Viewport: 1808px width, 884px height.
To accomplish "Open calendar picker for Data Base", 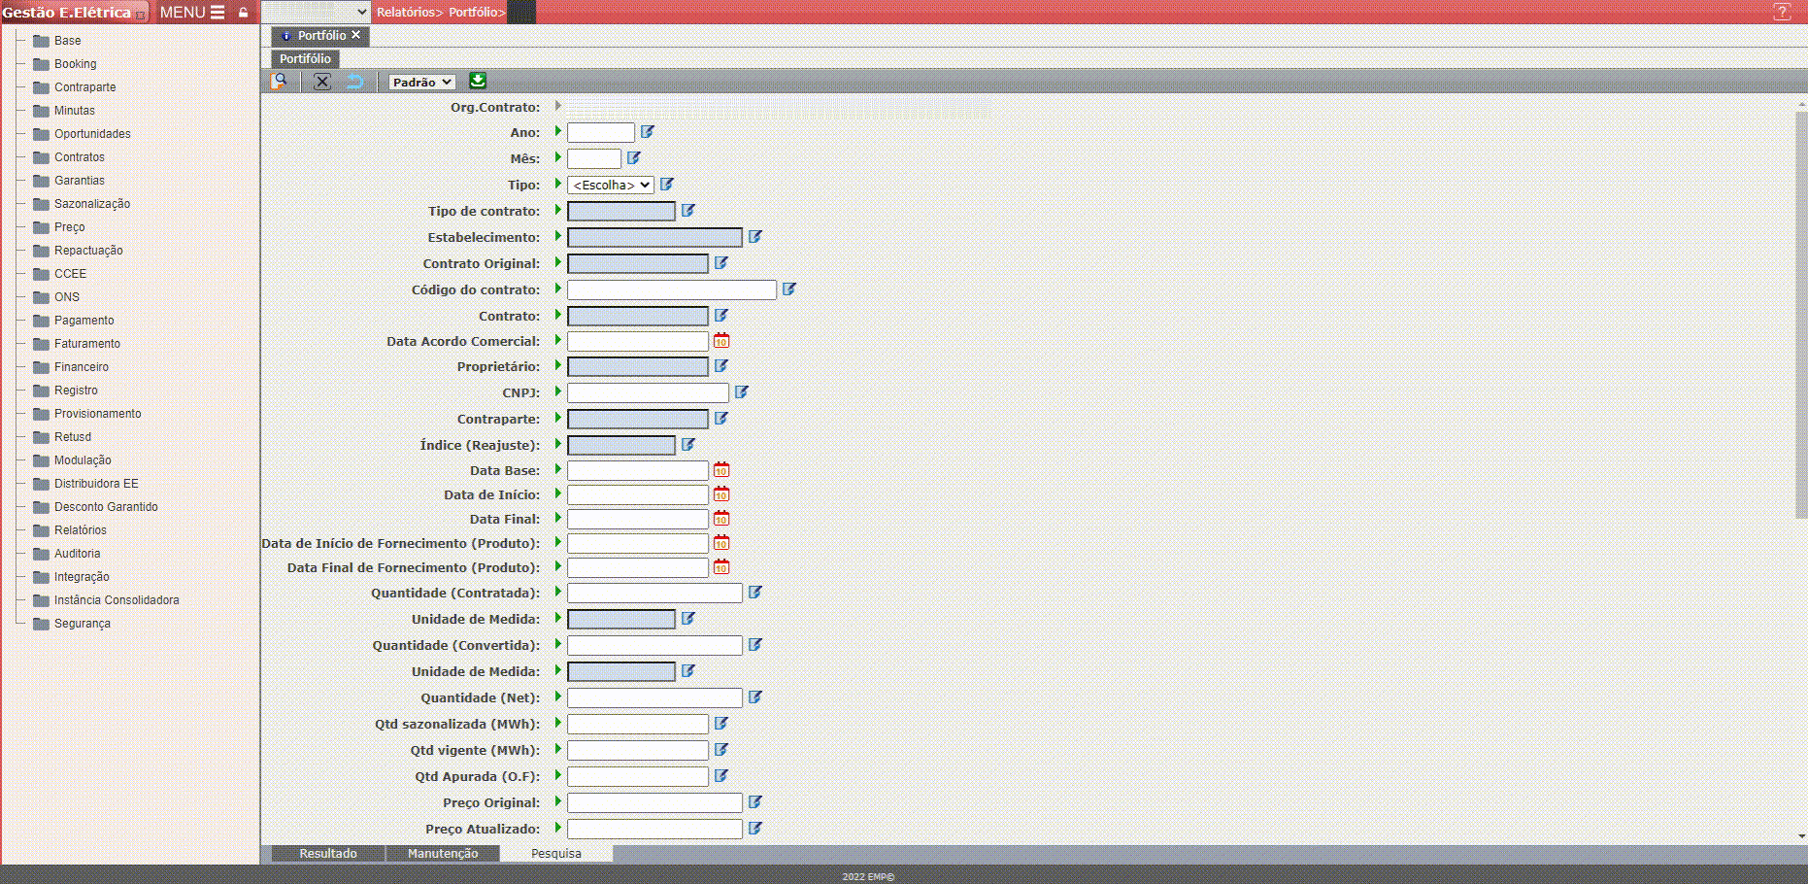I will [721, 470].
